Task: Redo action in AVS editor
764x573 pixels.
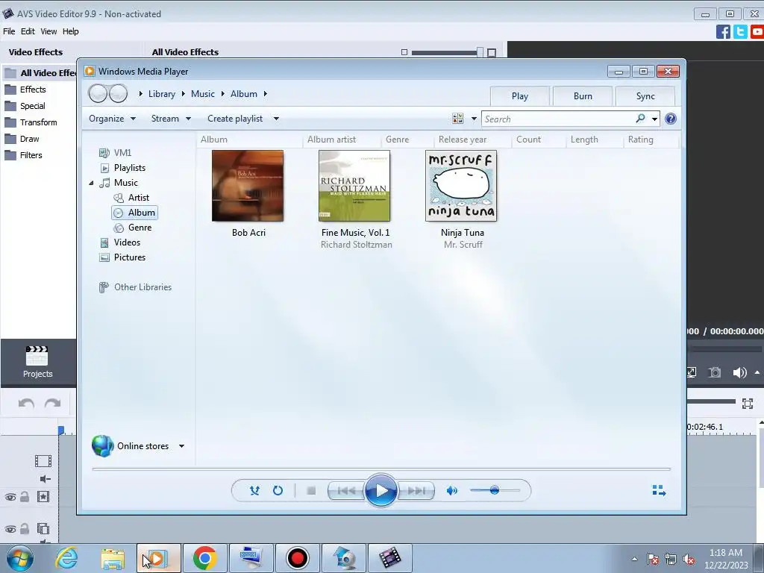Action: pos(53,404)
